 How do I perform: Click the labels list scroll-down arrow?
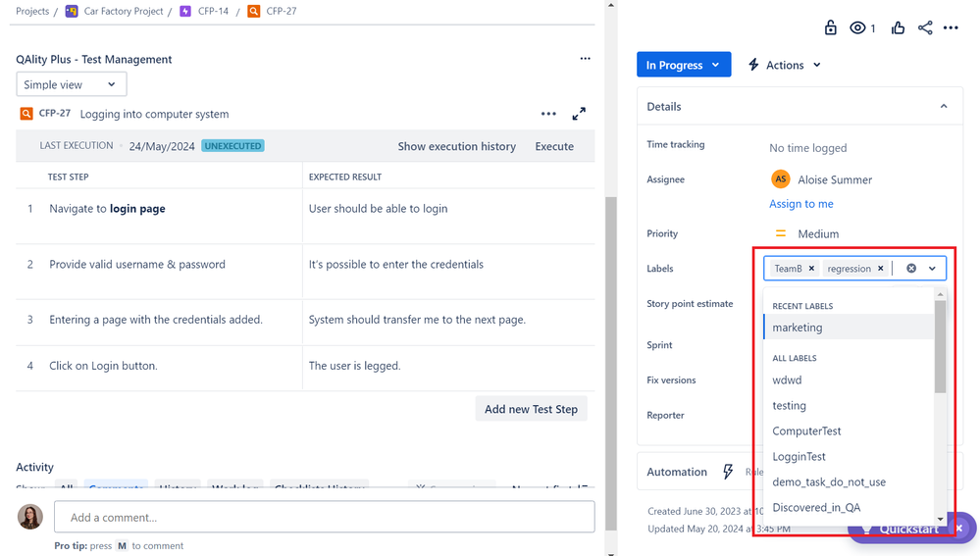coord(940,519)
